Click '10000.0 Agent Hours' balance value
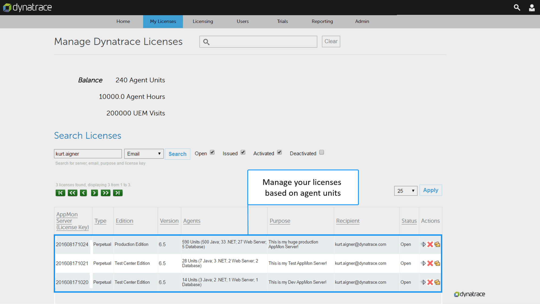 coord(132,97)
